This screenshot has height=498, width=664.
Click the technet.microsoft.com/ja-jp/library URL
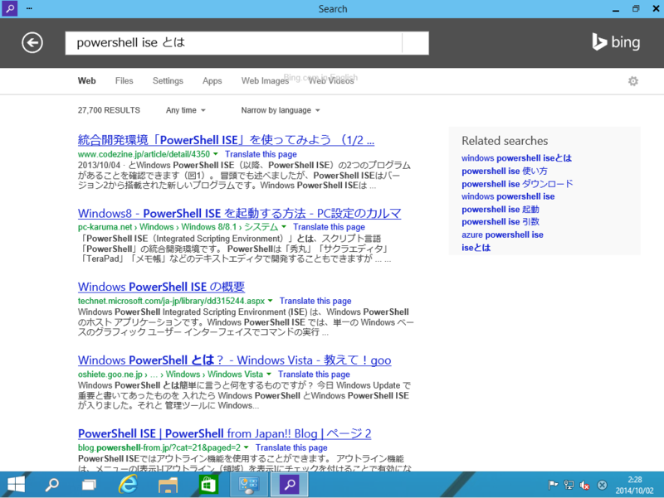171,301
